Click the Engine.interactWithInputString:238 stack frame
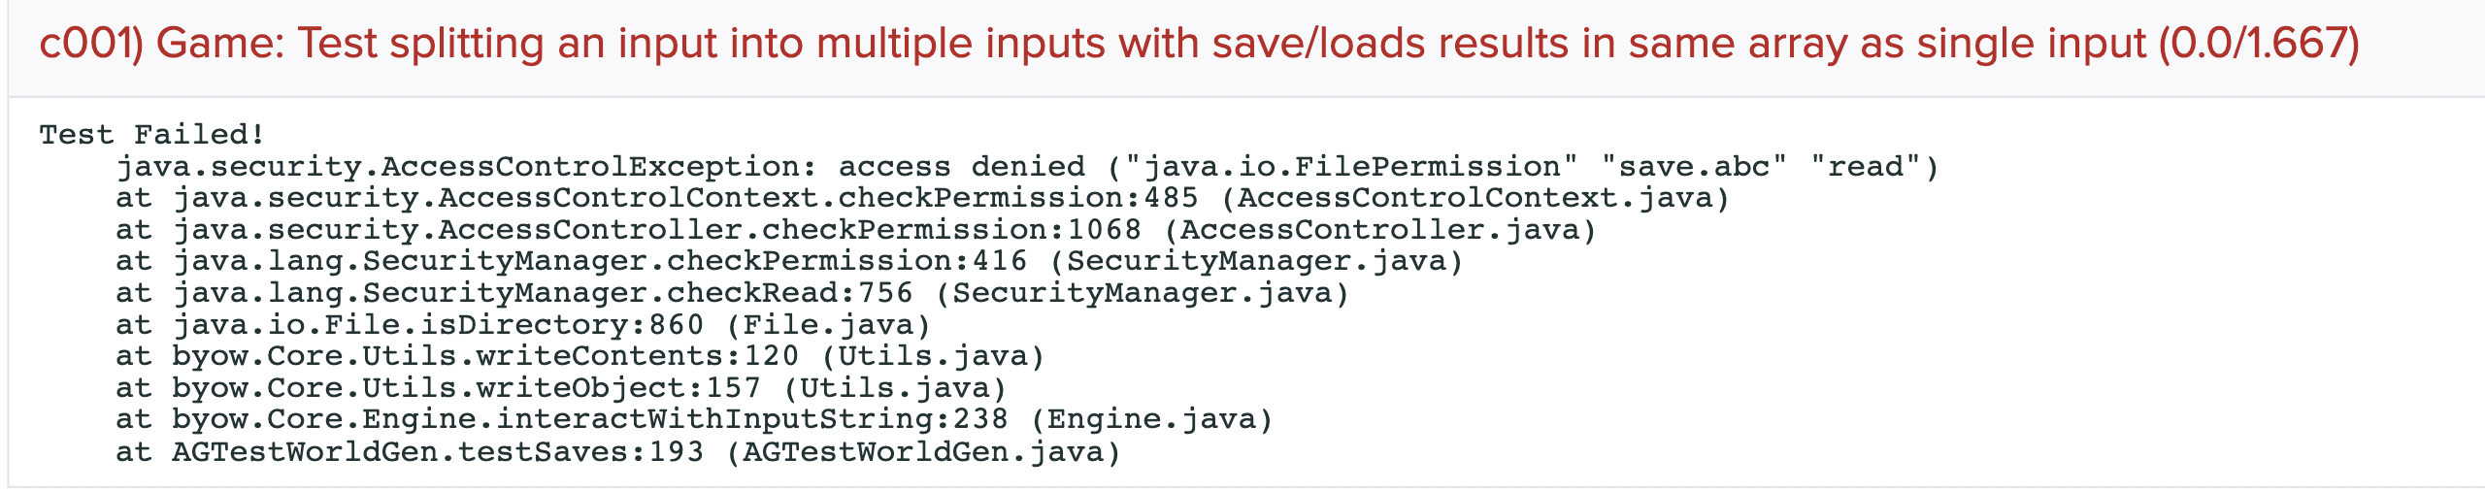 tap(590, 419)
